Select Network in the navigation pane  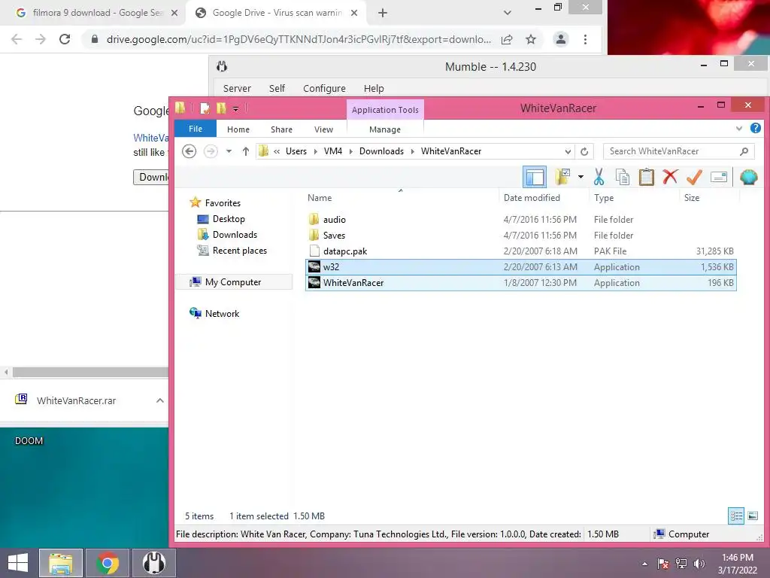coord(222,314)
